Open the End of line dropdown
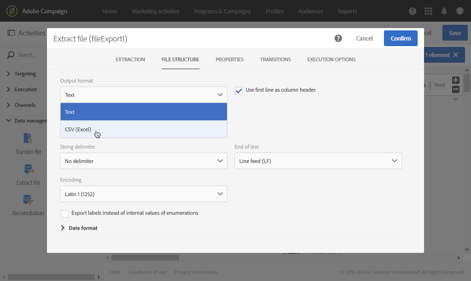This screenshot has height=281, width=471. 318,161
